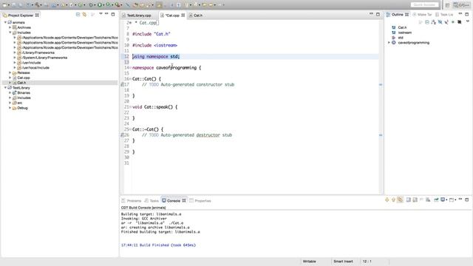Close the Cat.cpp editor tab

(183, 16)
